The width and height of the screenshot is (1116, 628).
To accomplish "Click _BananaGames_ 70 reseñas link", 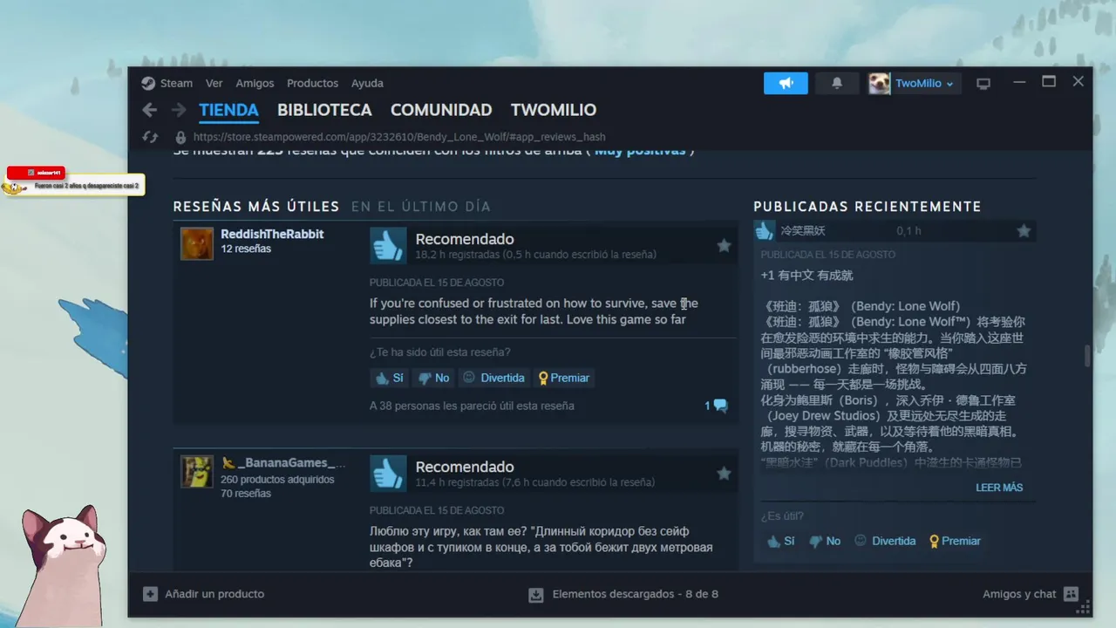I will coord(246,494).
